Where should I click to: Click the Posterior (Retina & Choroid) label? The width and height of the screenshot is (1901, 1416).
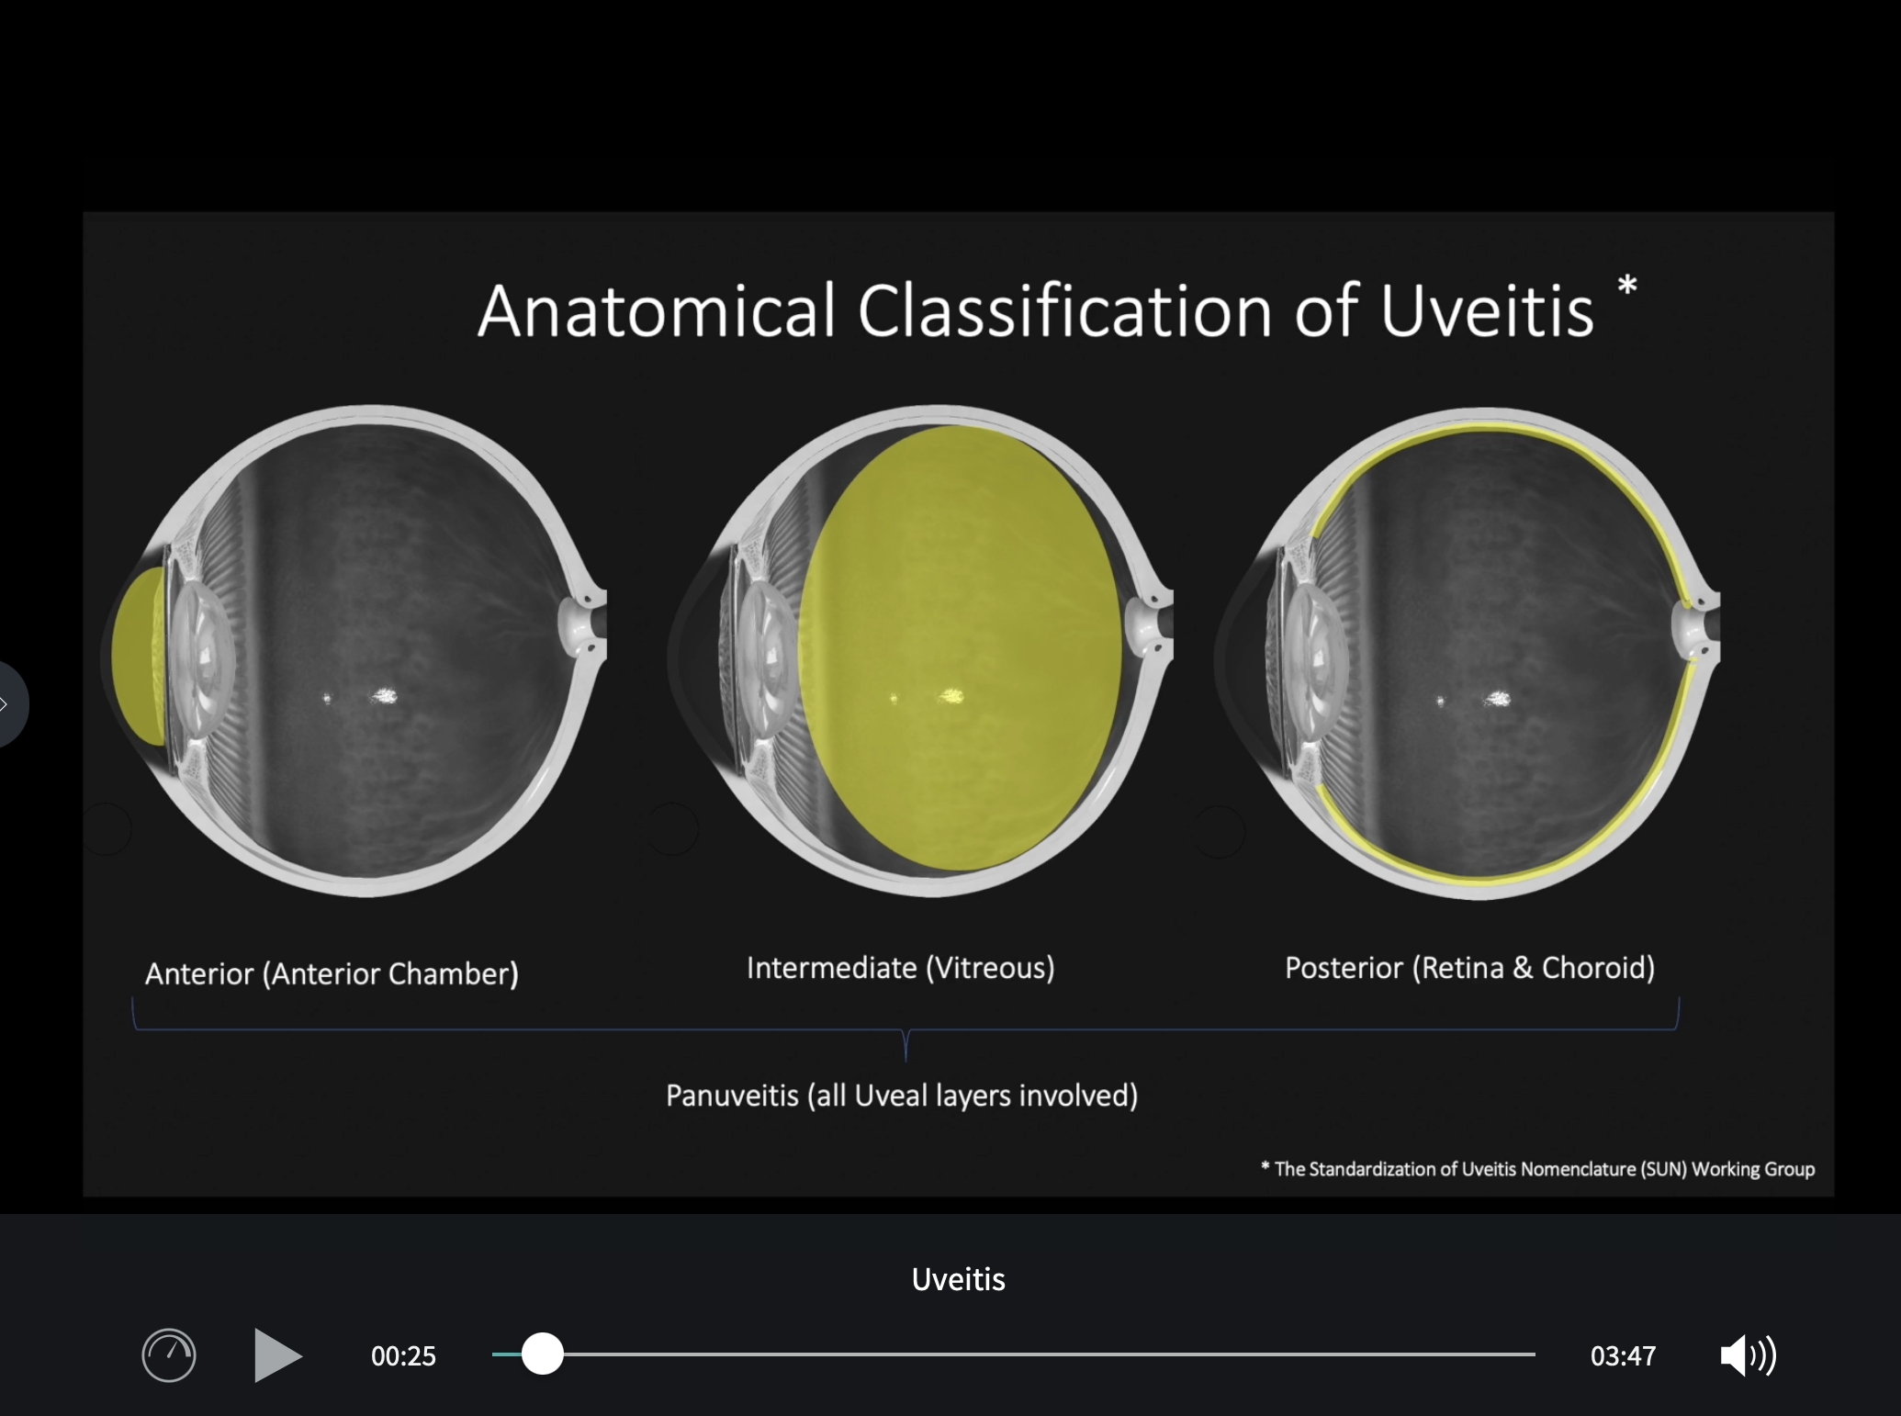(1469, 968)
